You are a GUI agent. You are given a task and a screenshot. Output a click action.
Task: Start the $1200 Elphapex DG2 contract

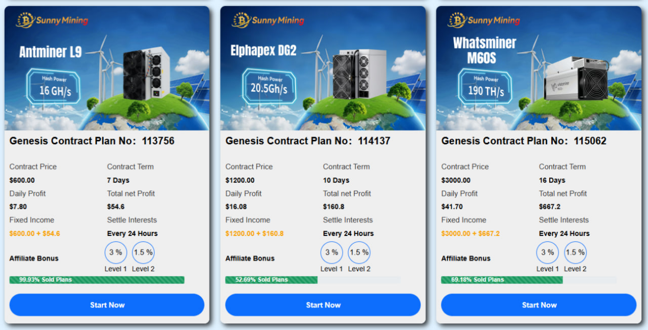[x=323, y=305]
